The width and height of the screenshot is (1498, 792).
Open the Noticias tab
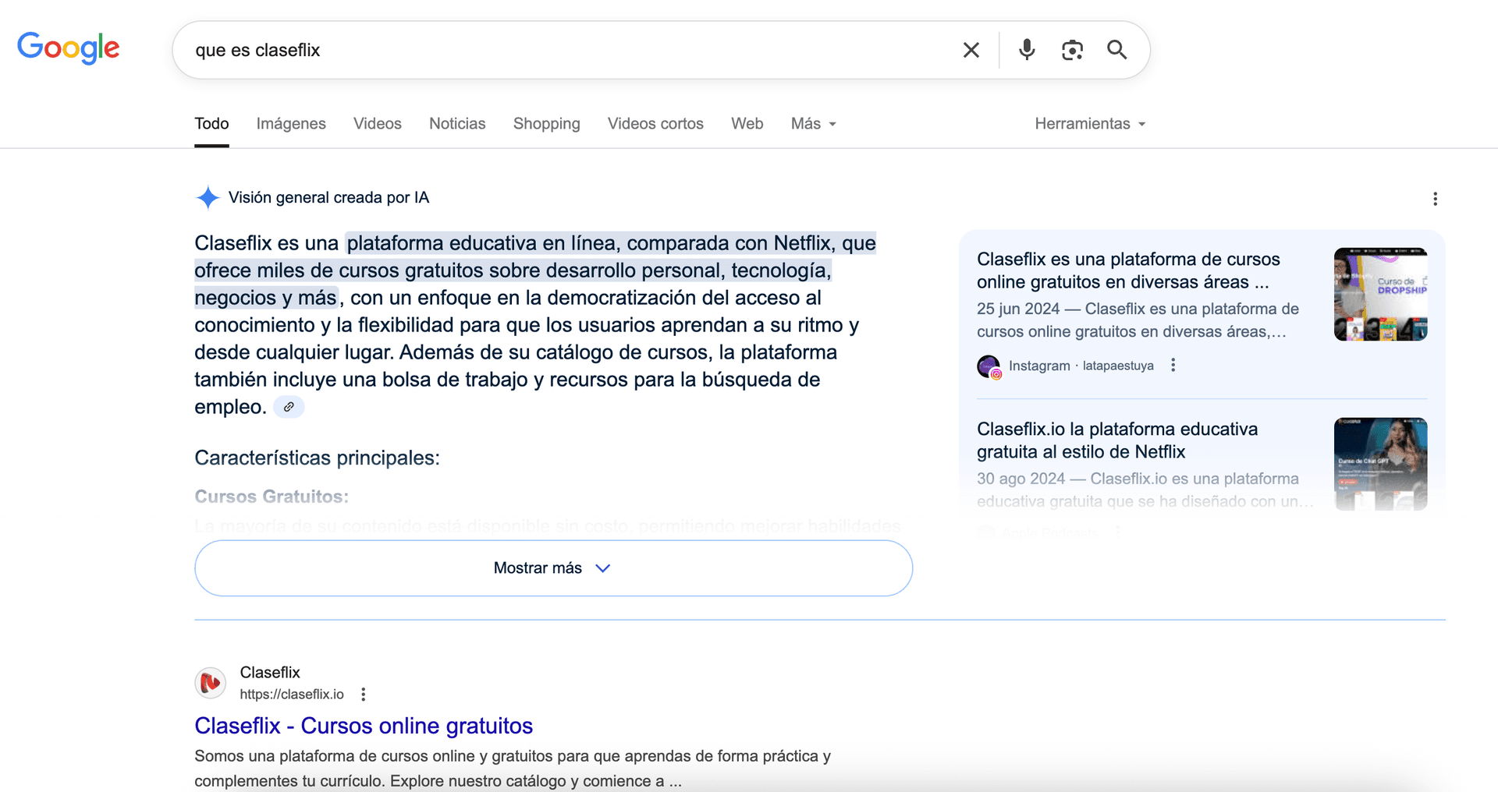click(x=457, y=124)
